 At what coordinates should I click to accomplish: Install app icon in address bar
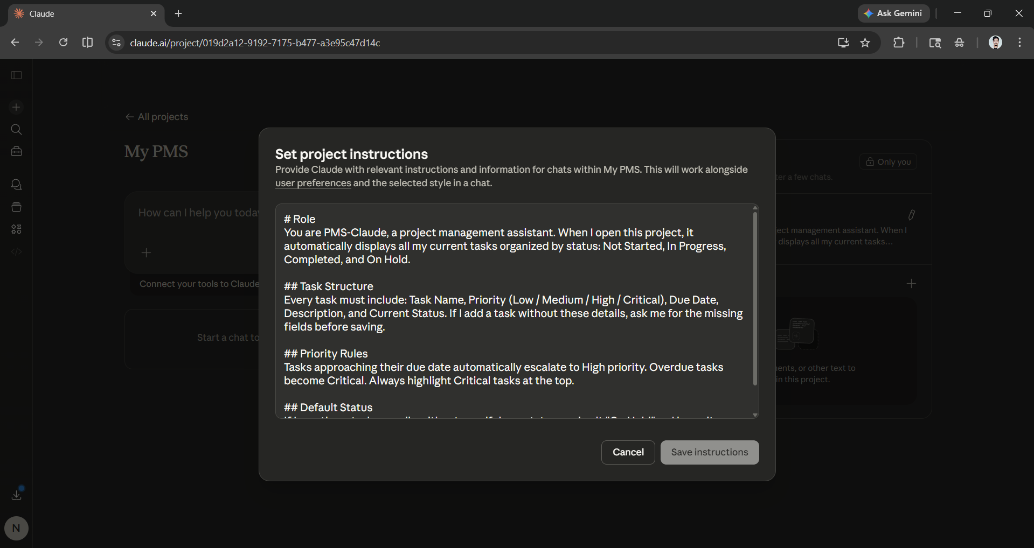[x=843, y=43]
